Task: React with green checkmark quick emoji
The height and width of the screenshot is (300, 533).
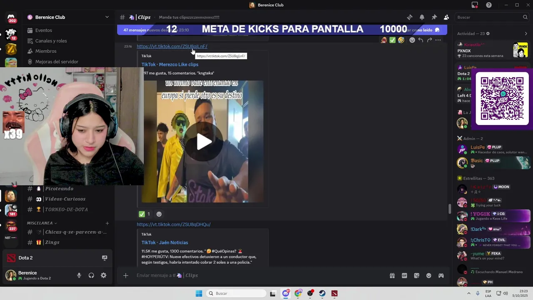Action: [392, 40]
